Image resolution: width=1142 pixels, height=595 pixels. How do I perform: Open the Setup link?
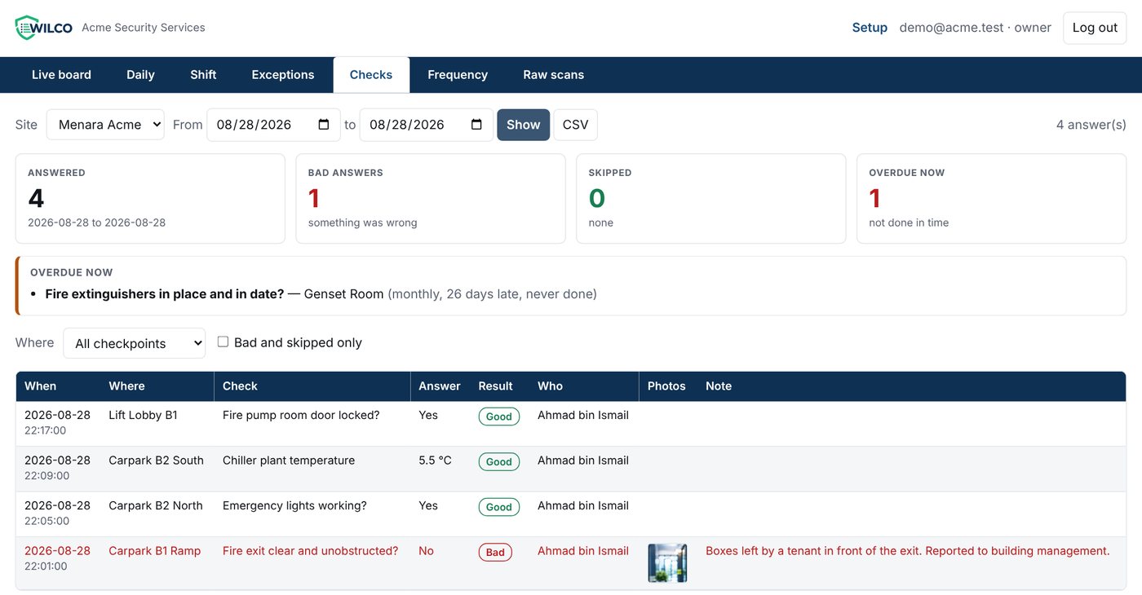(x=870, y=28)
